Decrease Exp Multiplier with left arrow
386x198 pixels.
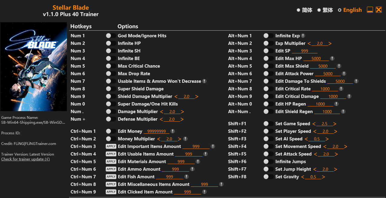click(x=309, y=43)
